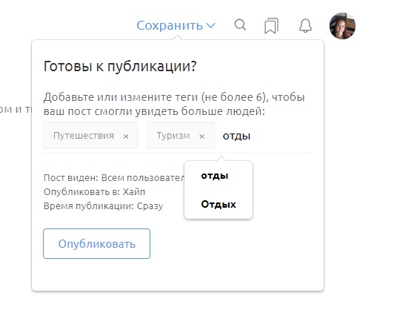Click the Сохранить menu label
The height and width of the screenshot is (336, 394).
(170, 26)
